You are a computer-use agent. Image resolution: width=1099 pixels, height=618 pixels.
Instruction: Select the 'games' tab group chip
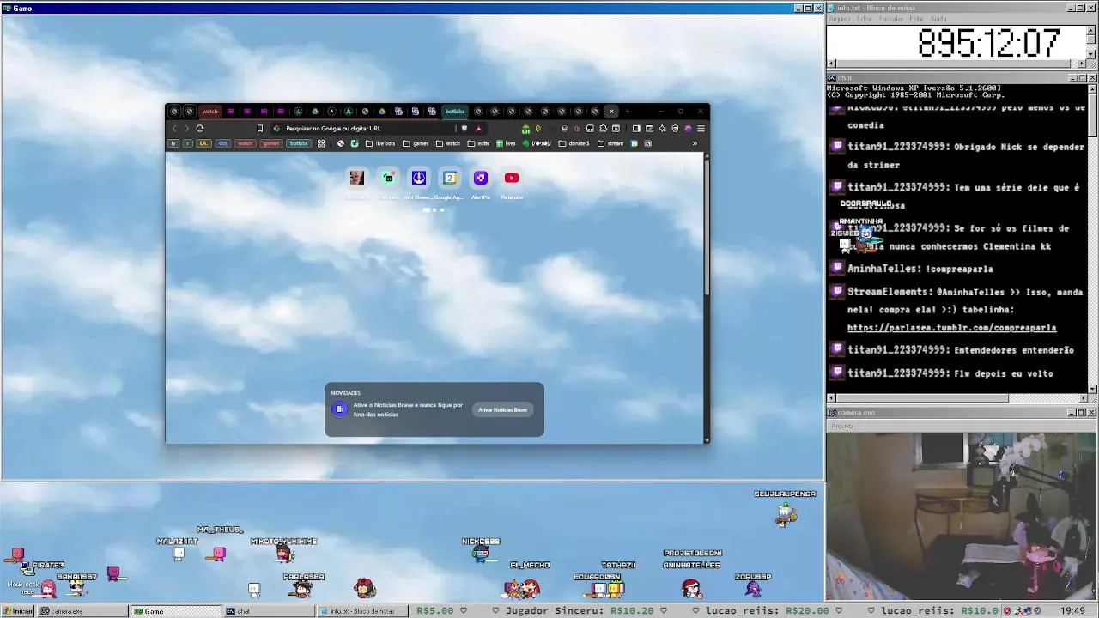coord(271,143)
